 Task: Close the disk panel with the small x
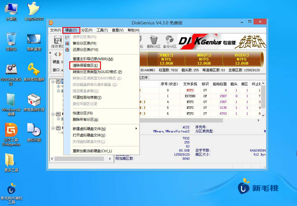(x=50, y=53)
